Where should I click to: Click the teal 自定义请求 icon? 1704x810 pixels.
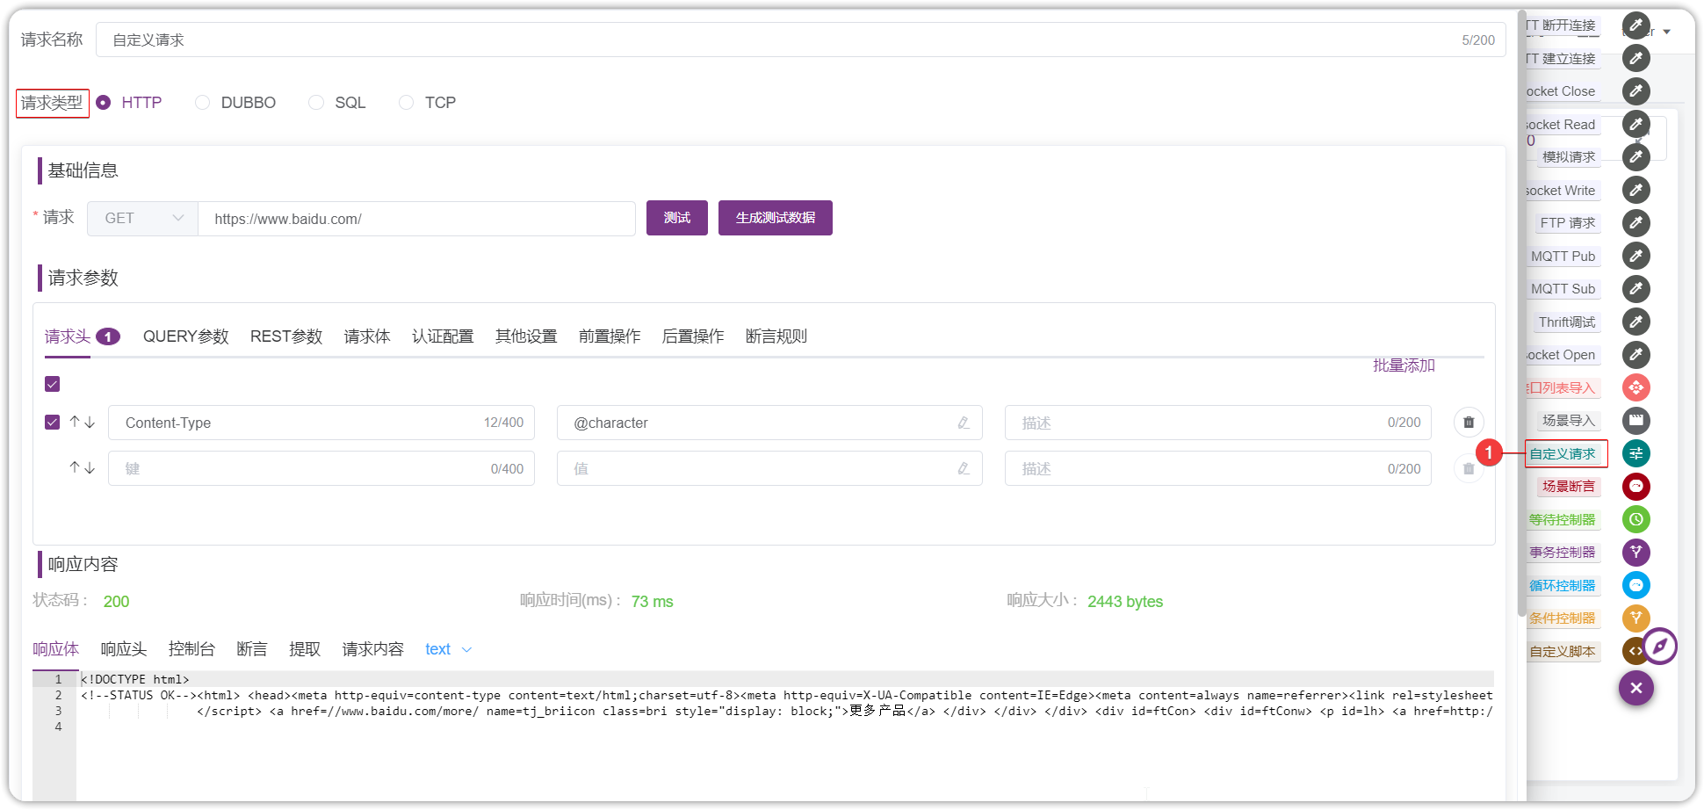[1635, 453]
